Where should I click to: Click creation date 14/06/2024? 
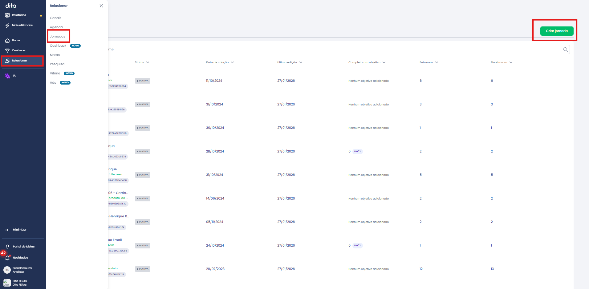click(x=215, y=199)
